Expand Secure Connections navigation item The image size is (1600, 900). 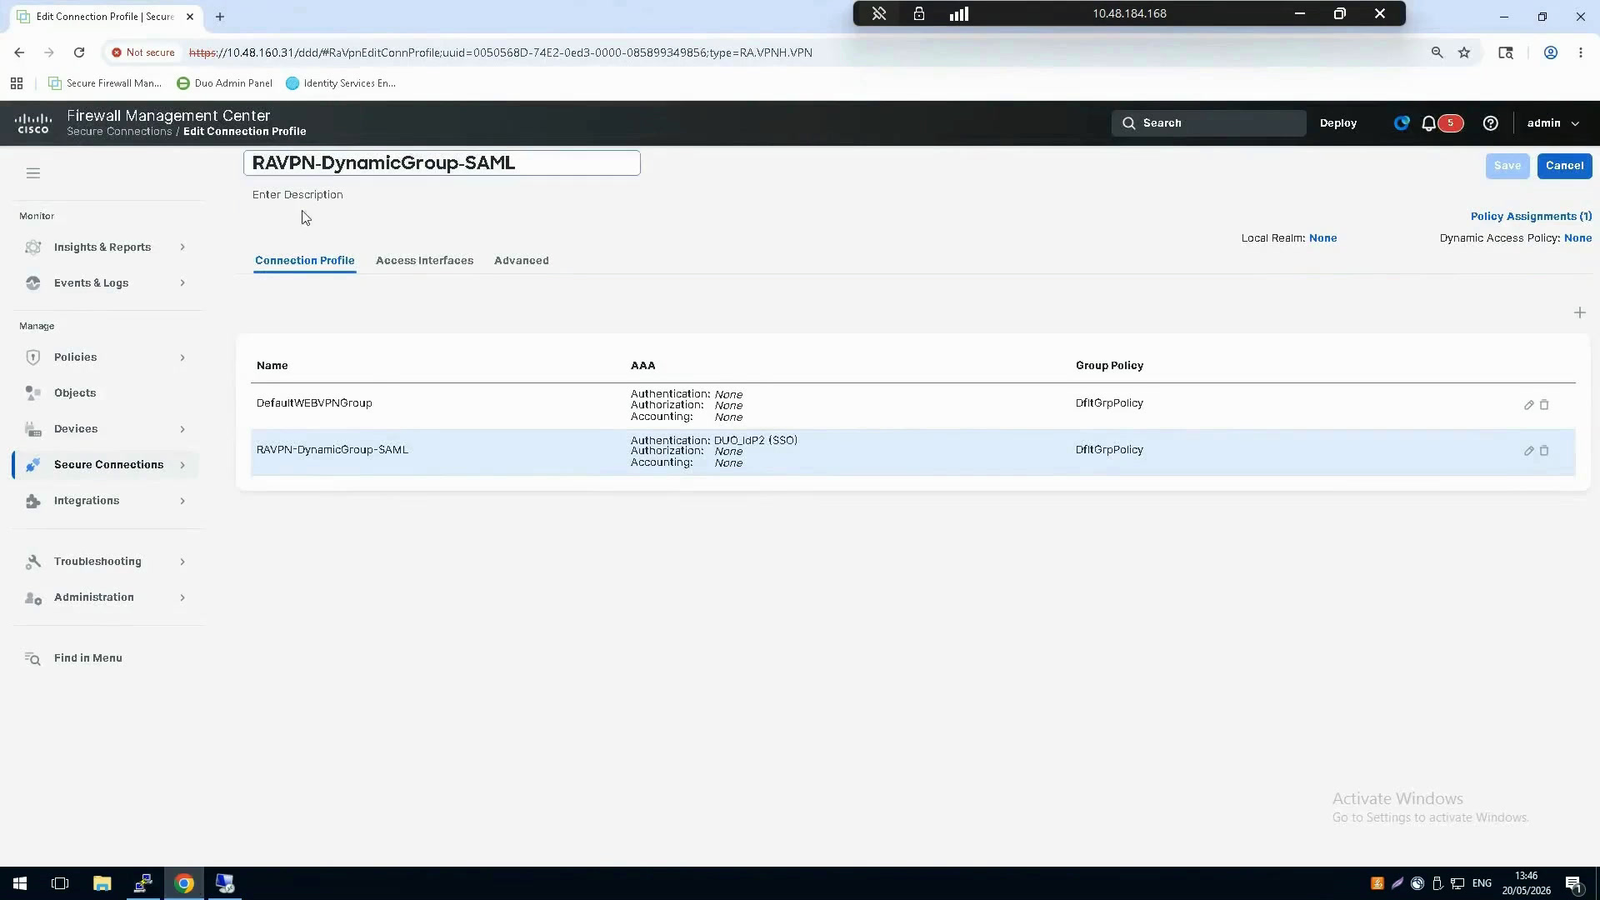107,465
